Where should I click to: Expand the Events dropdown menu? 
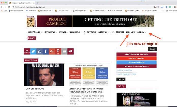pyautogui.click(x=64, y=32)
